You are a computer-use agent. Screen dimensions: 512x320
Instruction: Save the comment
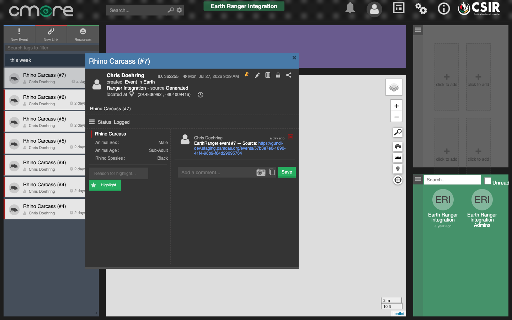point(287,172)
